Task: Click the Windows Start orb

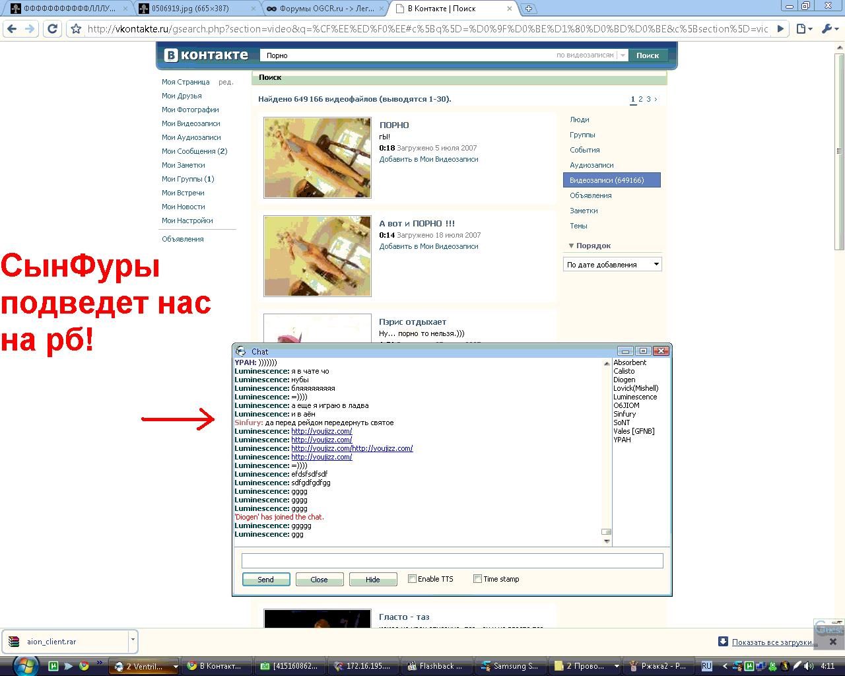Action: (24, 665)
